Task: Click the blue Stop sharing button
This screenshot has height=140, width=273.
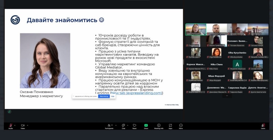Action: 104,96
